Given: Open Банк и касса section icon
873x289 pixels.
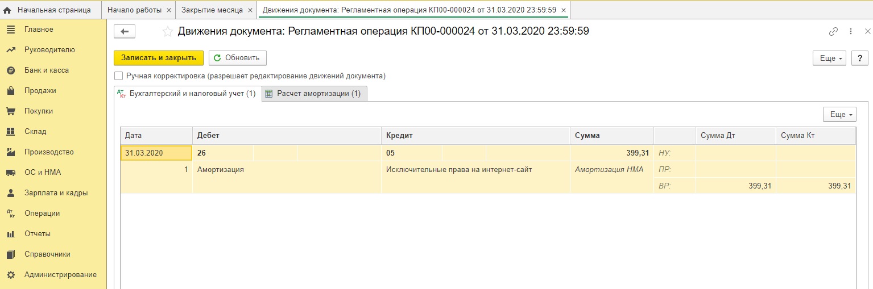Looking at the screenshot, I should (x=10, y=70).
